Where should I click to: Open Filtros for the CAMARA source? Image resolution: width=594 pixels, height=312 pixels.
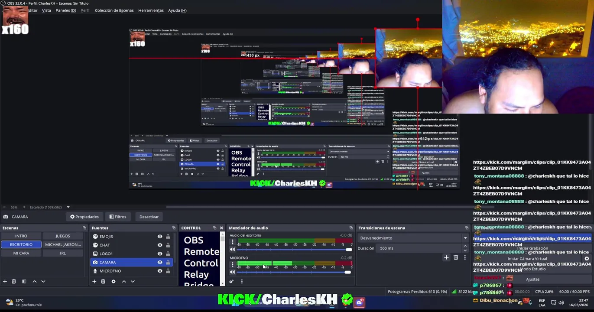click(118, 217)
